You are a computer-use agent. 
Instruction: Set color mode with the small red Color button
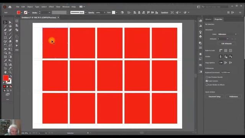point(4,87)
